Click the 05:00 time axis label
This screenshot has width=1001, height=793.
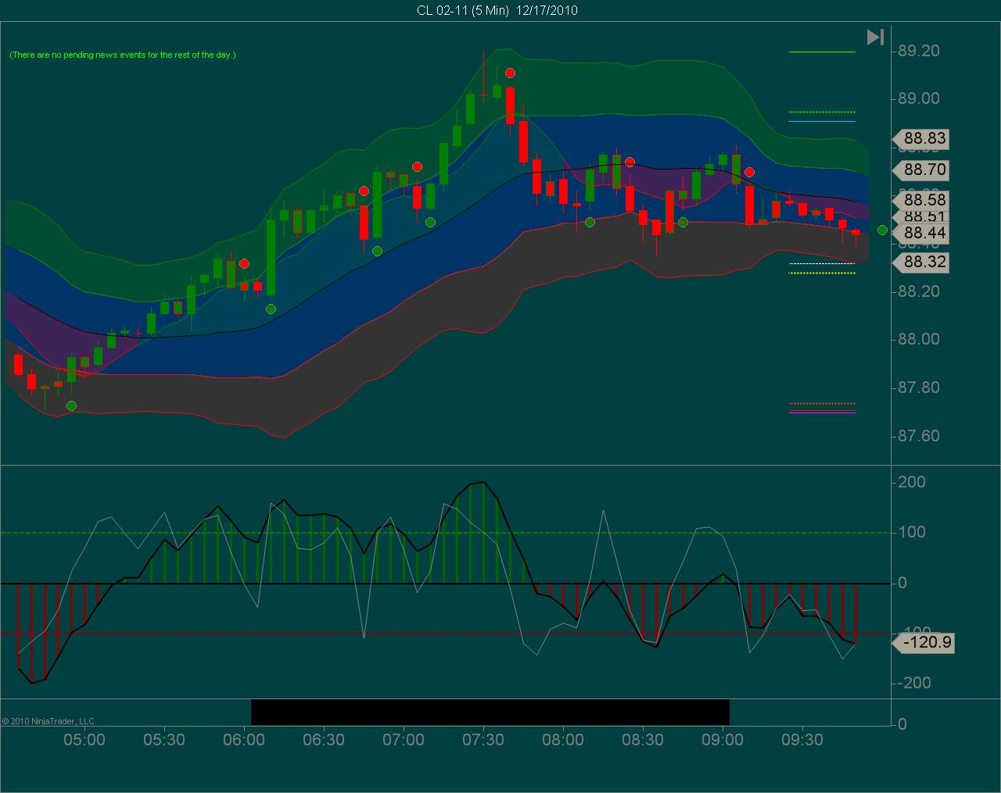(84, 740)
